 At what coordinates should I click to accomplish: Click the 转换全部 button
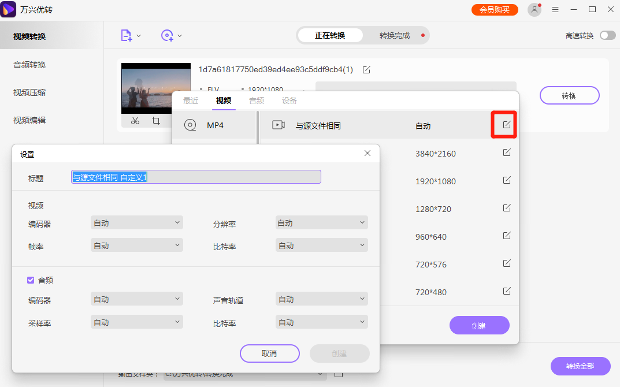coord(580,366)
